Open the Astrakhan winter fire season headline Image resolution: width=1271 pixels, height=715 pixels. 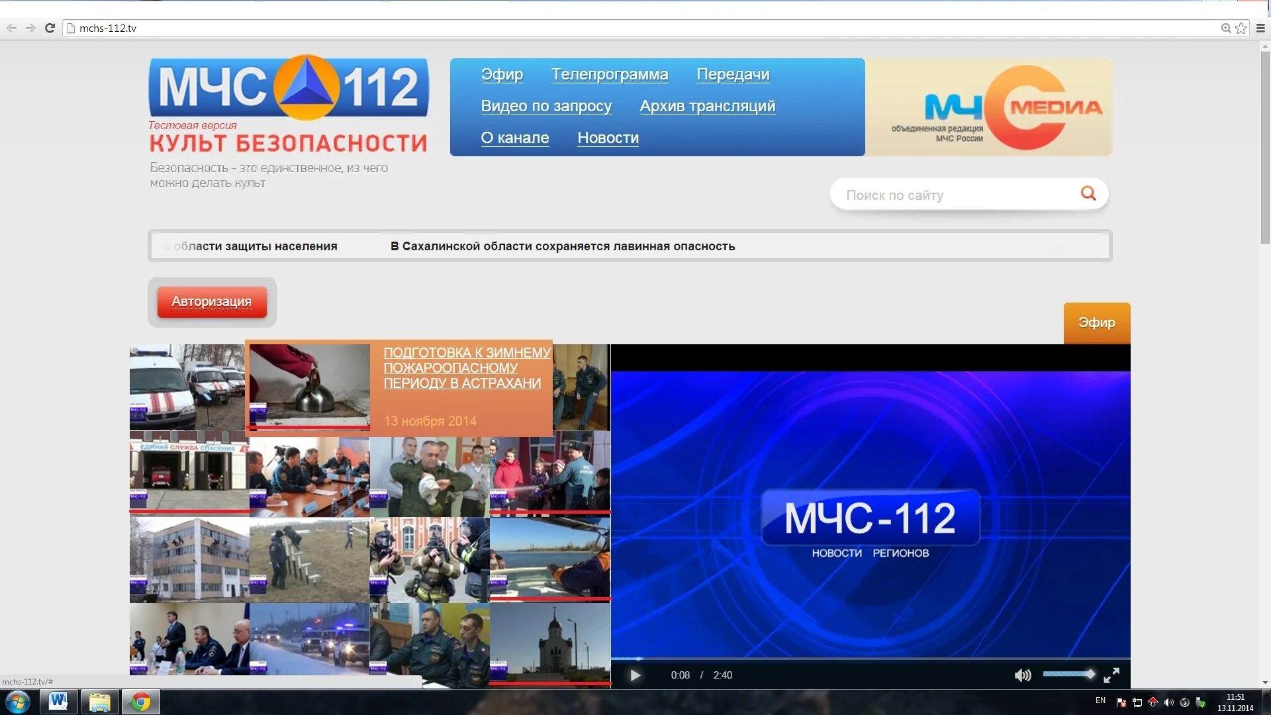pos(467,368)
